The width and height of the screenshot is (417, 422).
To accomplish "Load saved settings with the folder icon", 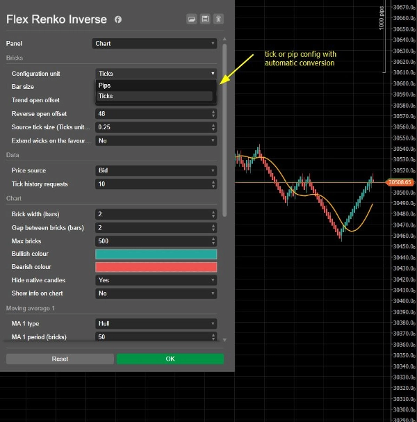I will coord(192,19).
